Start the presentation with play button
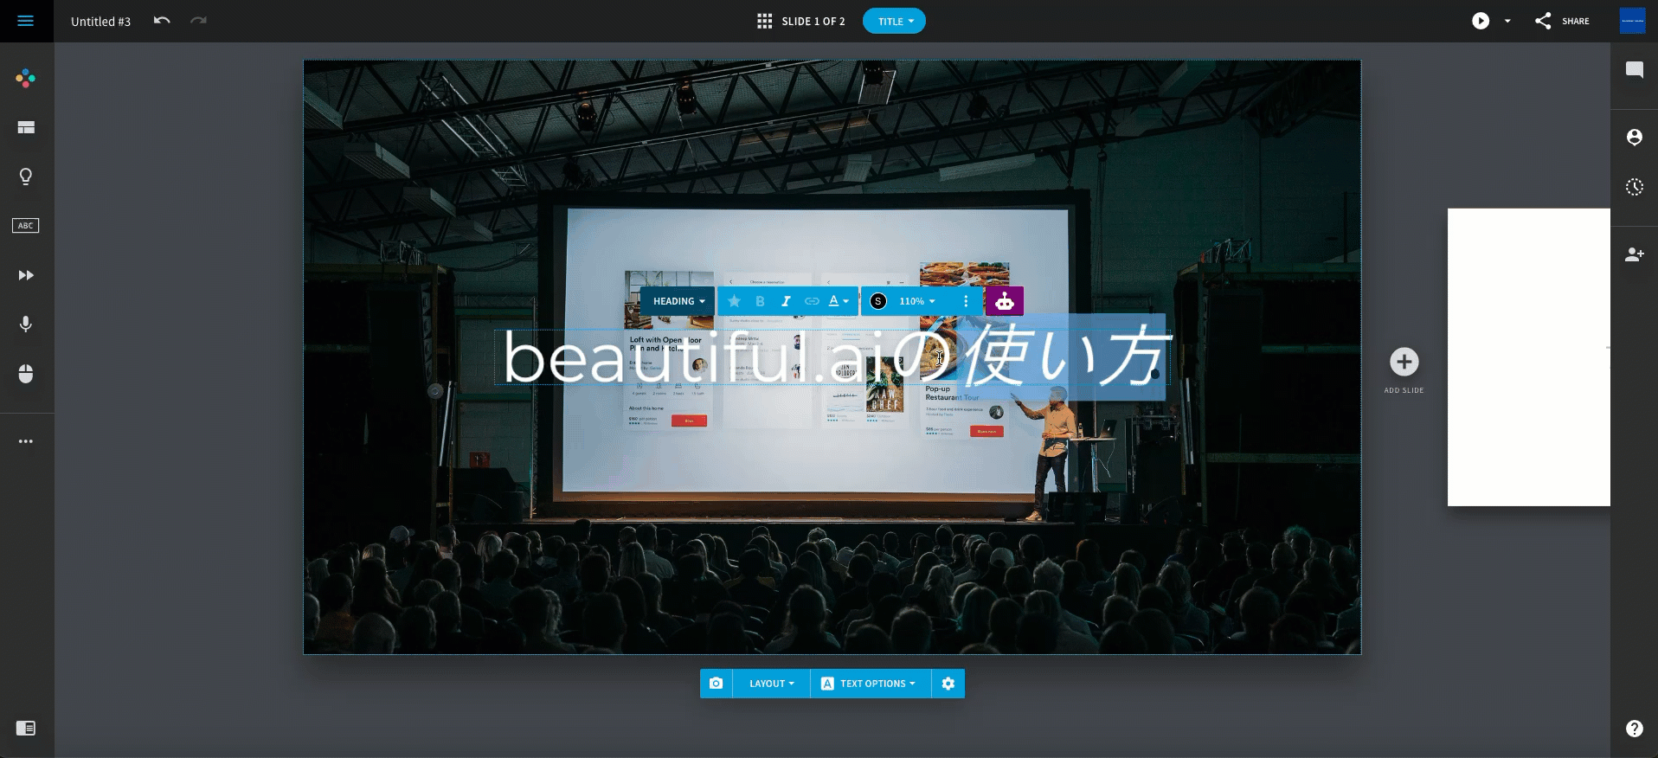The width and height of the screenshot is (1658, 758). coord(1481,21)
